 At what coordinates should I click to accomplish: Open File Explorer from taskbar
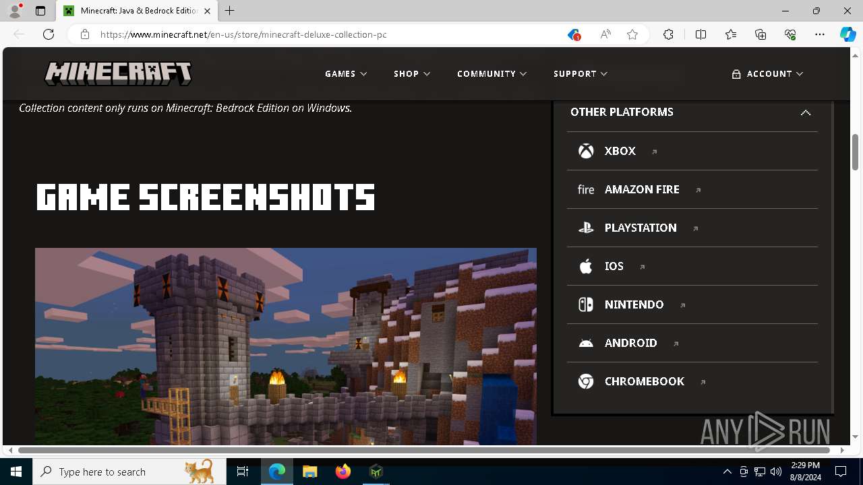tap(310, 472)
